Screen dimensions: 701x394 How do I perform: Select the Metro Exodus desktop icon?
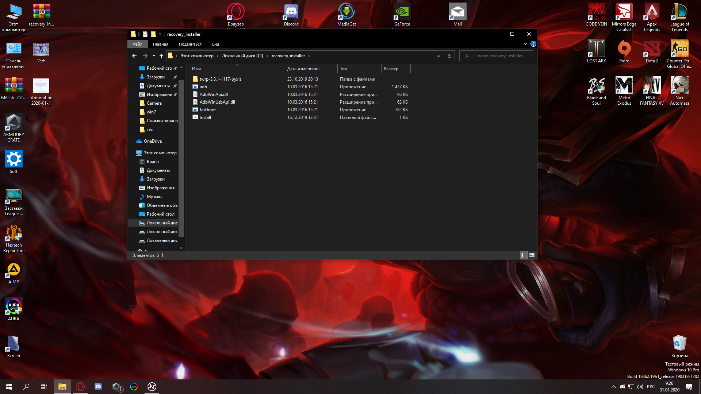pos(624,91)
